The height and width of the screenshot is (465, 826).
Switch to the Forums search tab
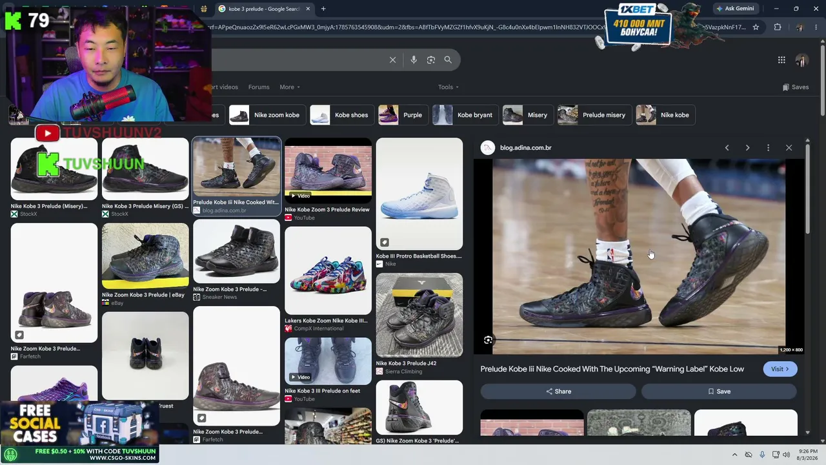pos(259,87)
